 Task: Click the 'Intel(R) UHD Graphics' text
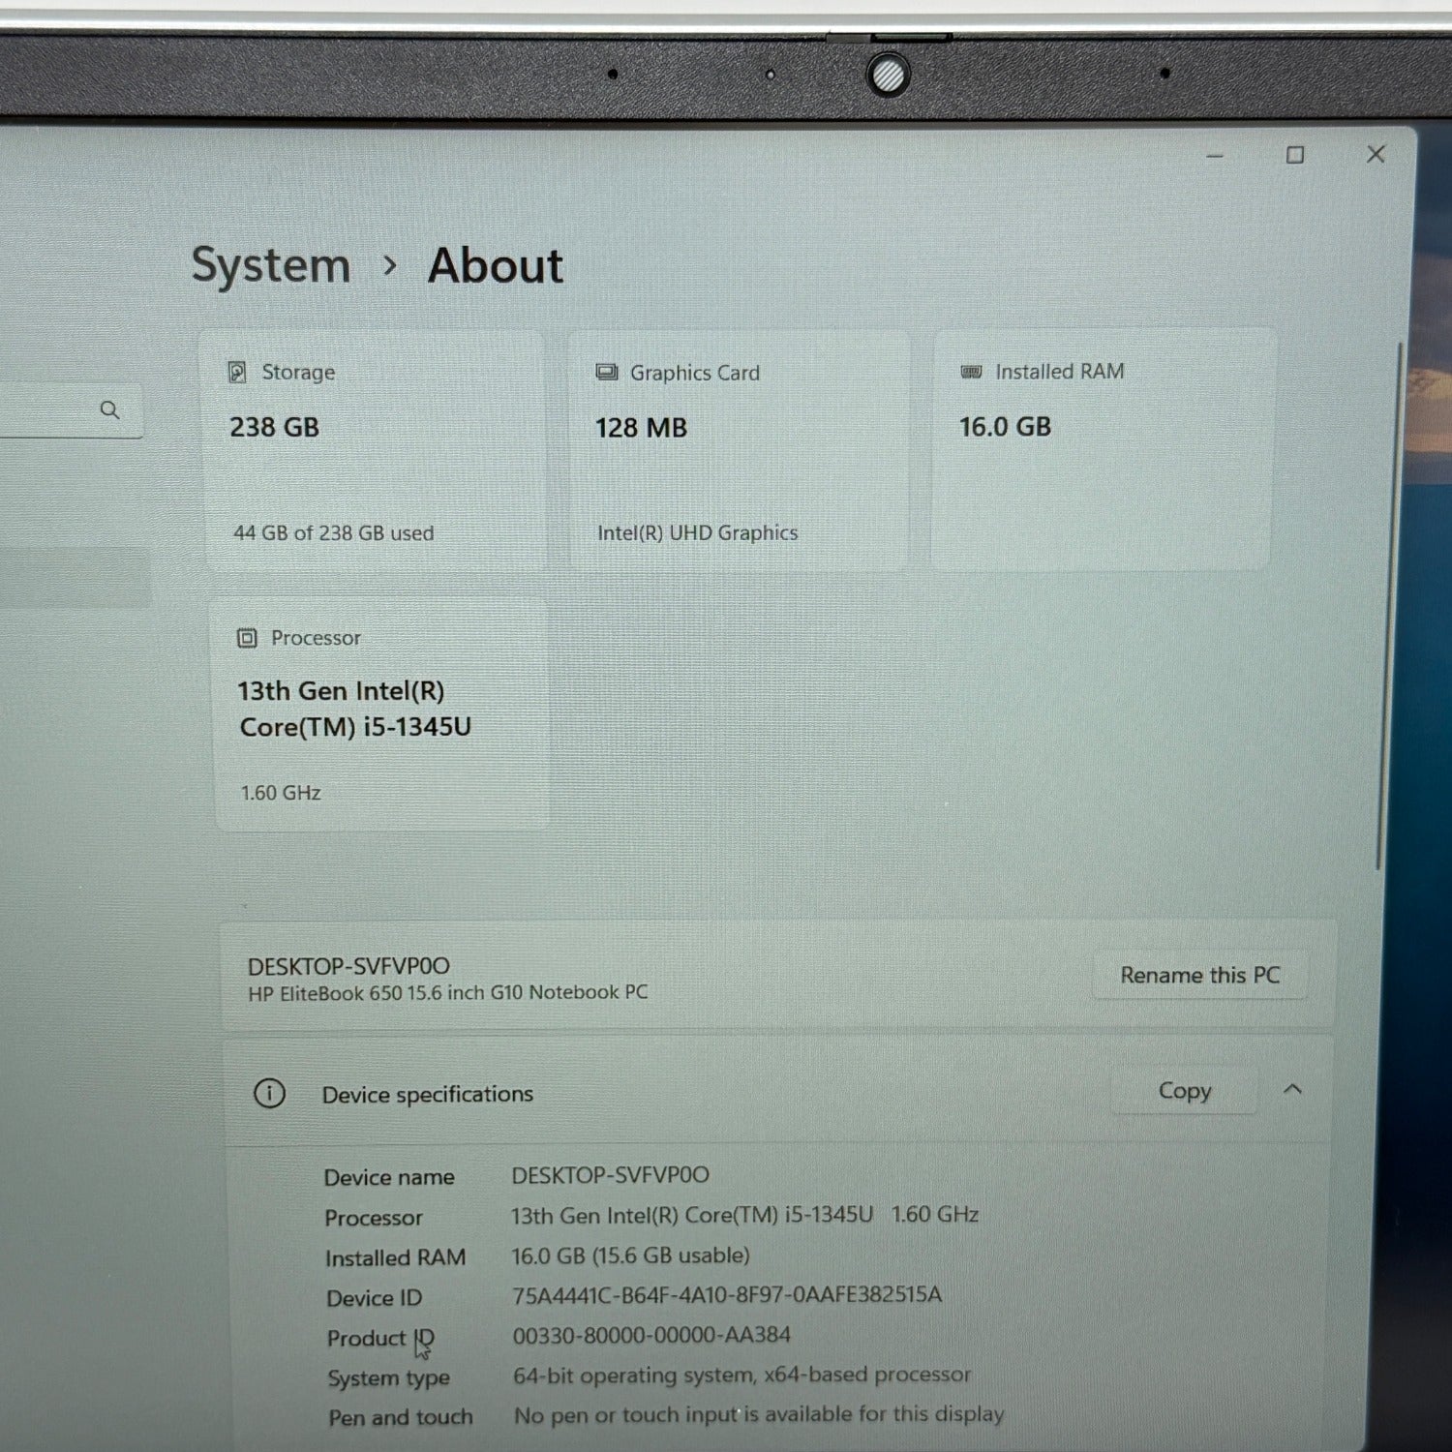pos(698,532)
